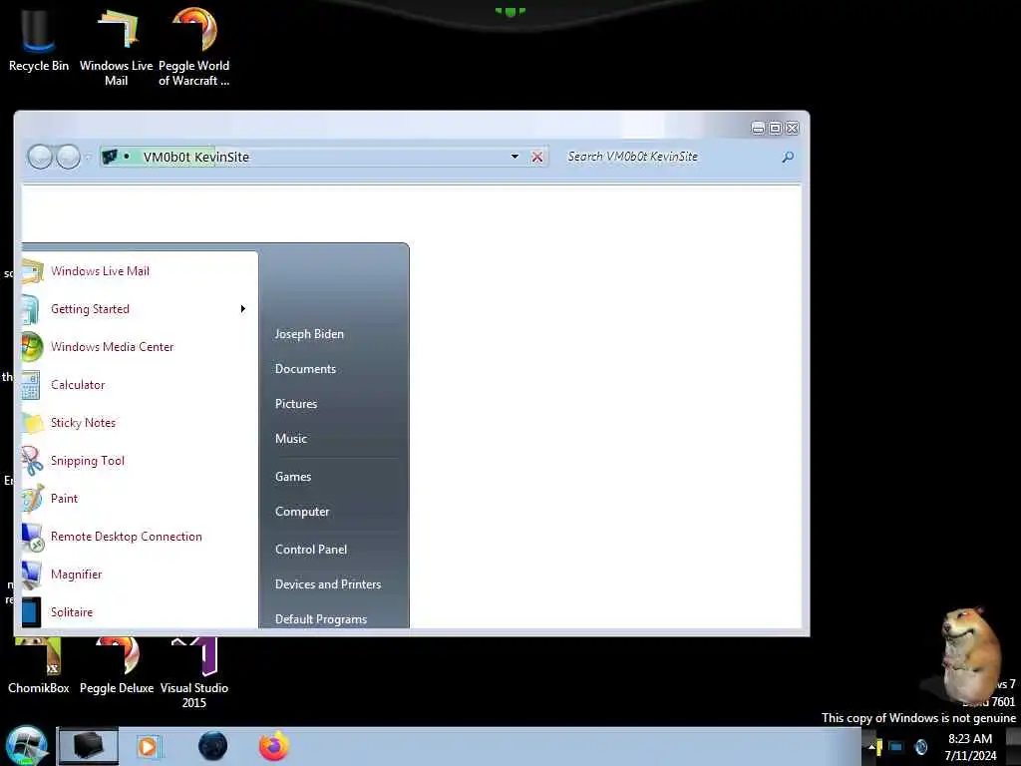The image size is (1021, 766).
Task: Click the Snipping Tool scissors icon
Action: (32, 461)
